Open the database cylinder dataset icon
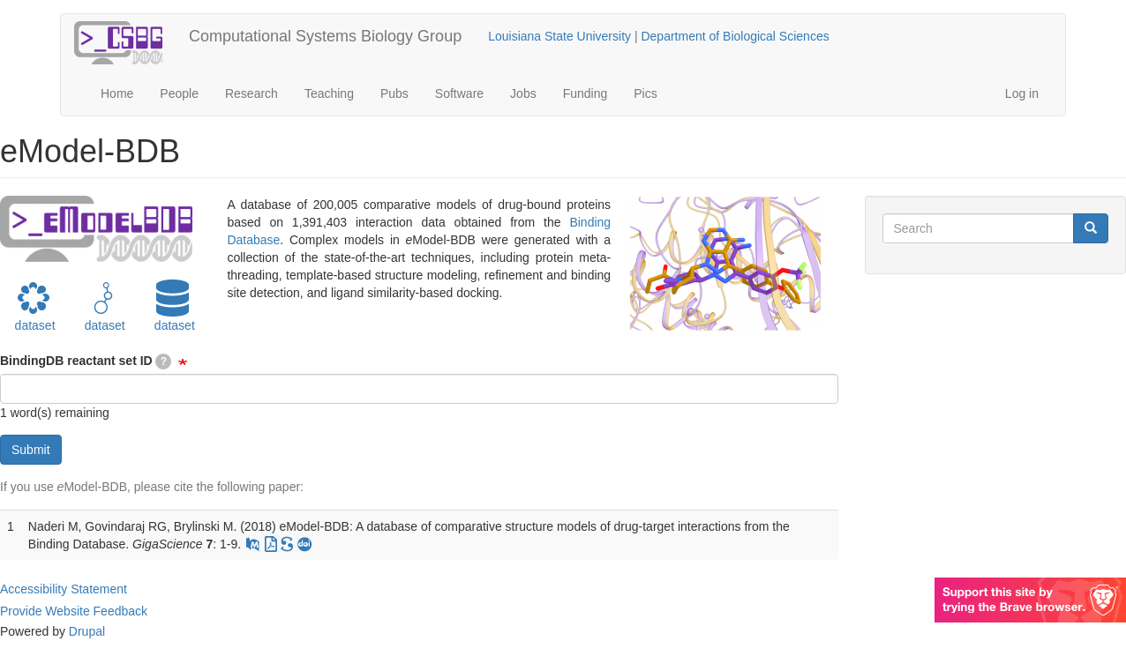The height and width of the screenshot is (656, 1126). [x=173, y=298]
